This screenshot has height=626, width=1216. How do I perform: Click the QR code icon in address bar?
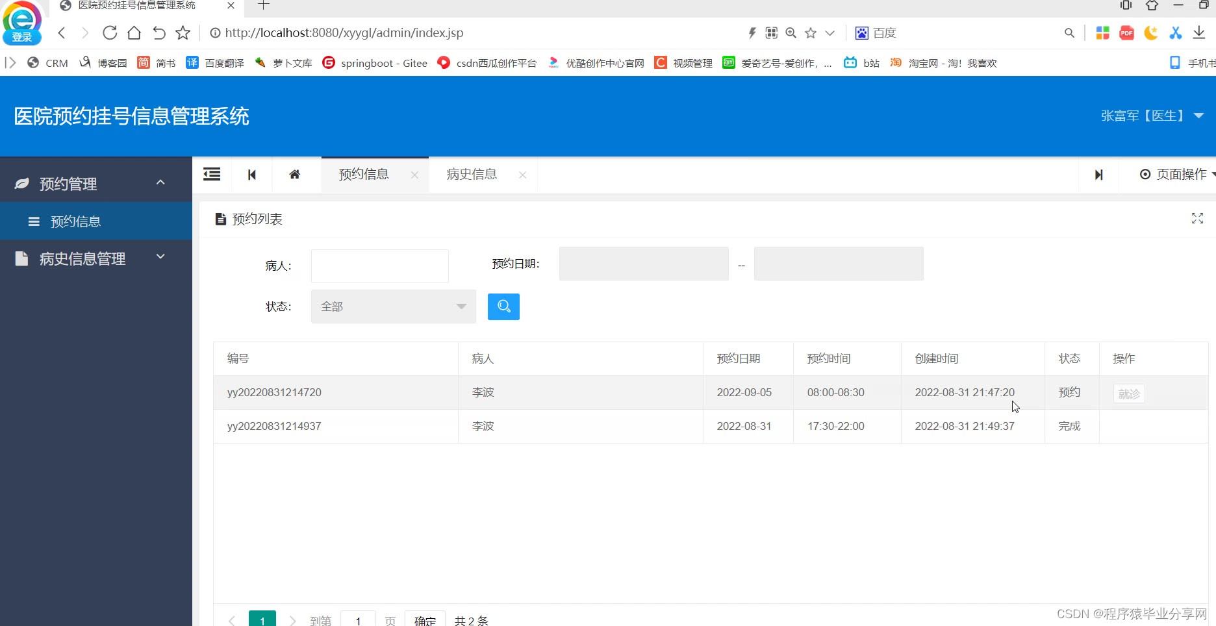[771, 32]
